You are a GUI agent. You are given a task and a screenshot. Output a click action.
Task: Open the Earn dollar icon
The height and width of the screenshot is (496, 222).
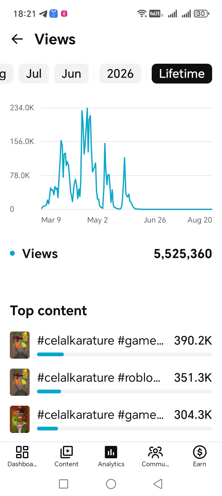click(x=200, y=452)
